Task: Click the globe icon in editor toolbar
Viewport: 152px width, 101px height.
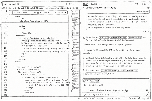Action: 70,4
